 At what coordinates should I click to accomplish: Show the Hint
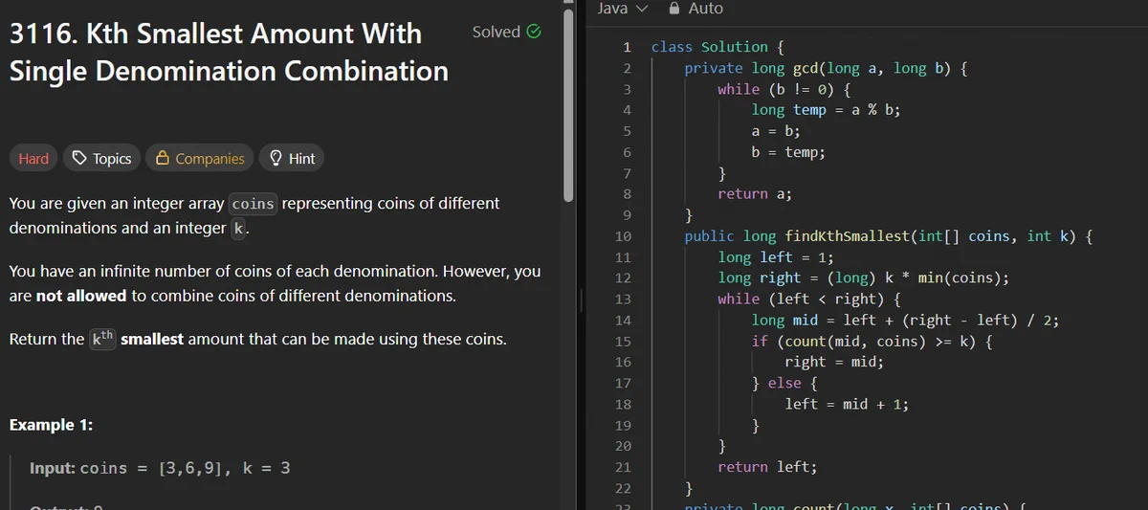(292, 159)
